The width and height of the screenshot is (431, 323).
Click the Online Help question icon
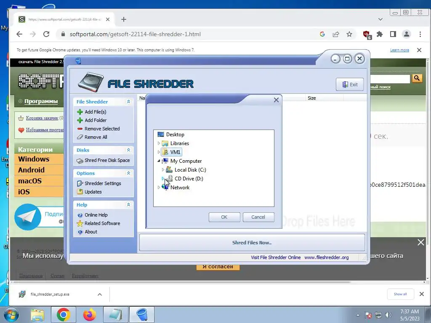point(80,215)
